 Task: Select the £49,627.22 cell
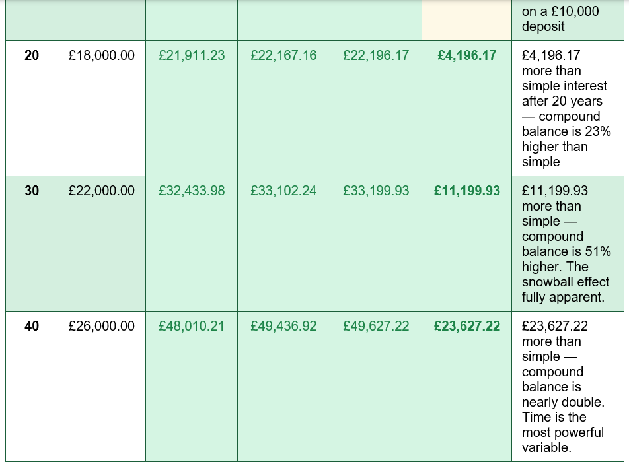tap(376, 386)
